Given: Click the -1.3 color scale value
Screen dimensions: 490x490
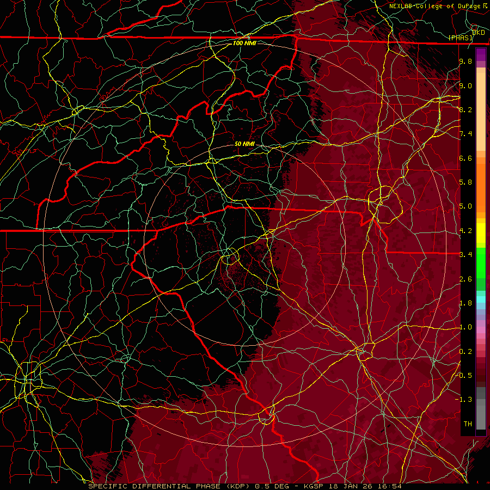Looking at the screenshot, I should point(464,400).
